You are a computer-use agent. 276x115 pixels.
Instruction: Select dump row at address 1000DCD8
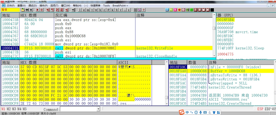76,95
